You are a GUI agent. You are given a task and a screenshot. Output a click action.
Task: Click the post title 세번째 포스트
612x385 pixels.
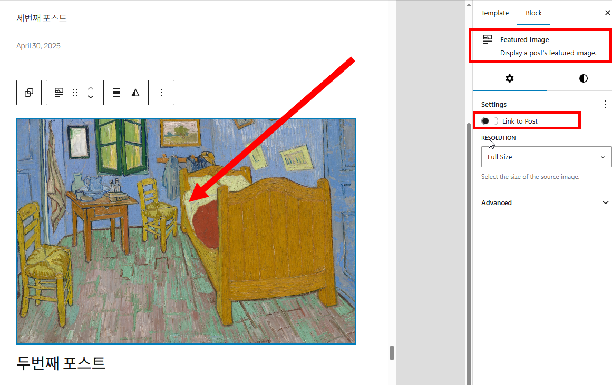click(42, 18)
